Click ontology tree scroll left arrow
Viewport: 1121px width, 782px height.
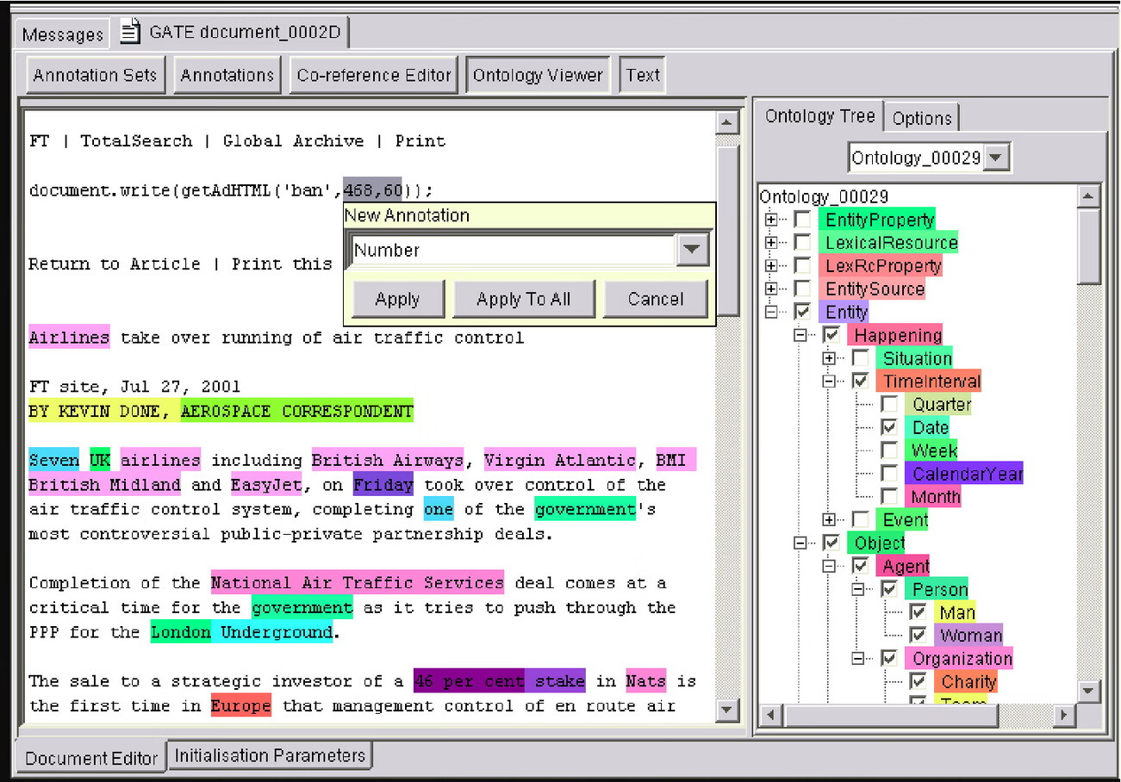pos(771,714)
